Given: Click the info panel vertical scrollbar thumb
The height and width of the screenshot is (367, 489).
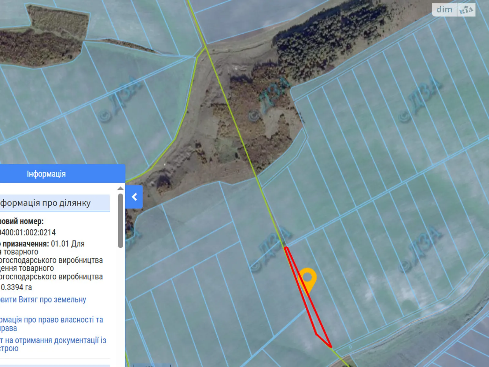Looking at the screenshot, I should (x=120, y=220).
